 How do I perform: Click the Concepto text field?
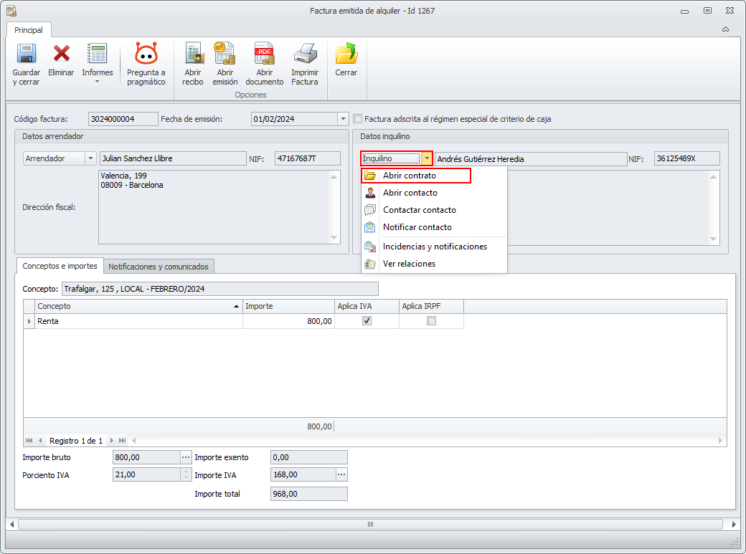pos(219,289)
